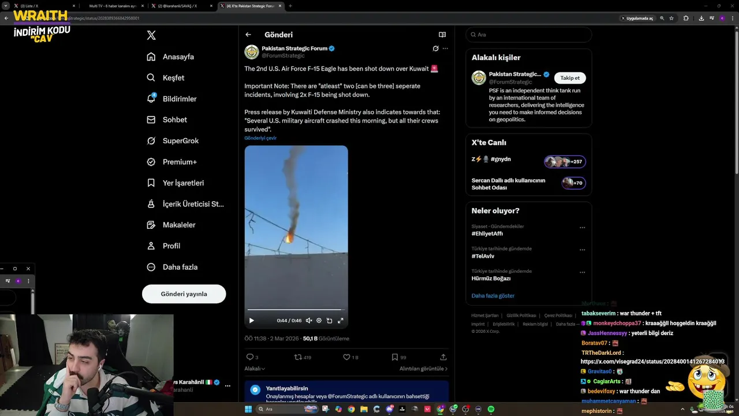
Task: Open the X logo home icon
Action: (151, 35)
